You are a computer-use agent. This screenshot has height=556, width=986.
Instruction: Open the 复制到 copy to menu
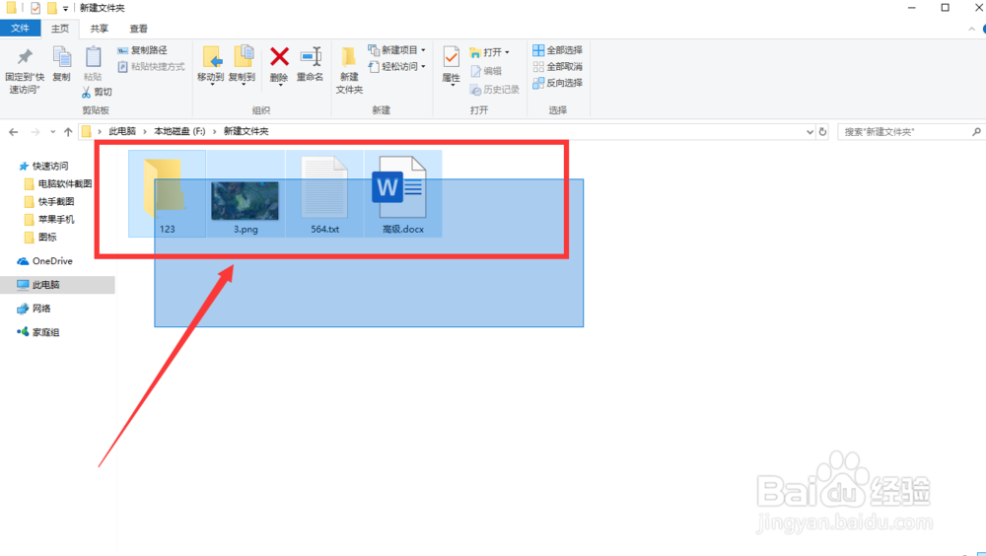243,65
